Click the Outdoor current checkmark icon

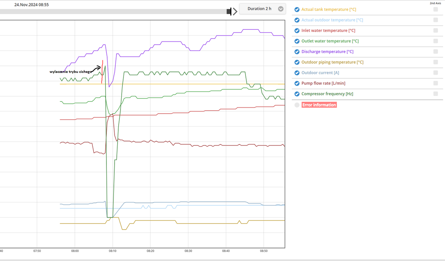click(x=297, y=73)
